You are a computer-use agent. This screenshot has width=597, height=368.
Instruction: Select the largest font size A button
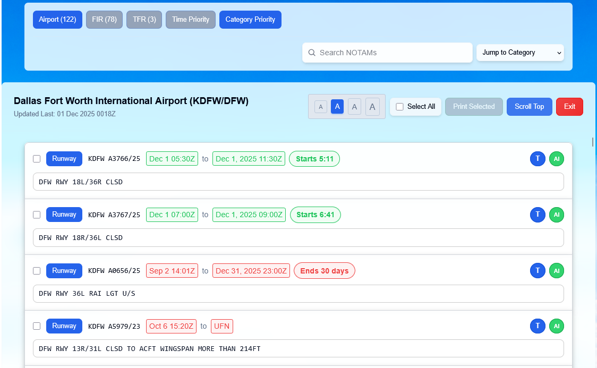pyautogui.click(x=372, y=107)
